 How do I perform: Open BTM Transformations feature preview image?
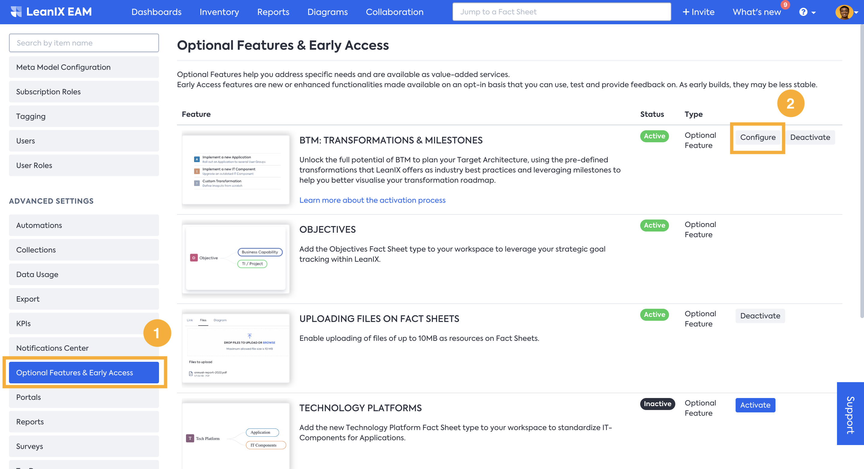tap(235, 170)
